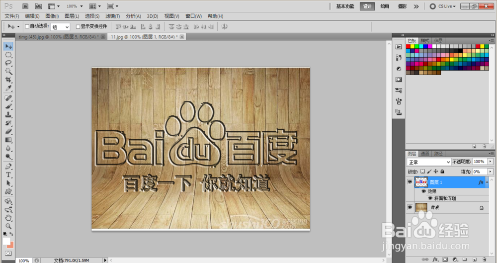Open Mini Bridge via Mb icon
Image resolution: width=497 pixels, height=263 pixels.
[38, 6]
